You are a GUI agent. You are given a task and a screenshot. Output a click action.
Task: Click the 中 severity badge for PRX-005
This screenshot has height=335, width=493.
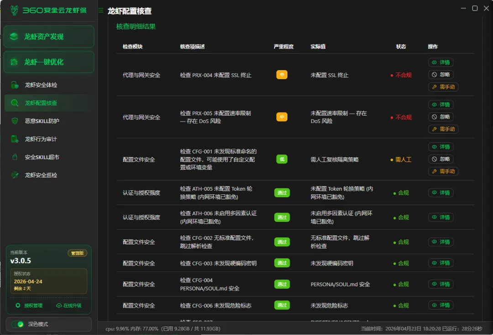(x=282, y=117)
